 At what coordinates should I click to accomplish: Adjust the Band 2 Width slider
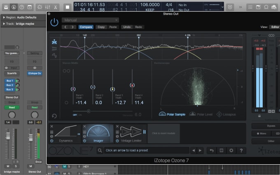click(93, 87)
